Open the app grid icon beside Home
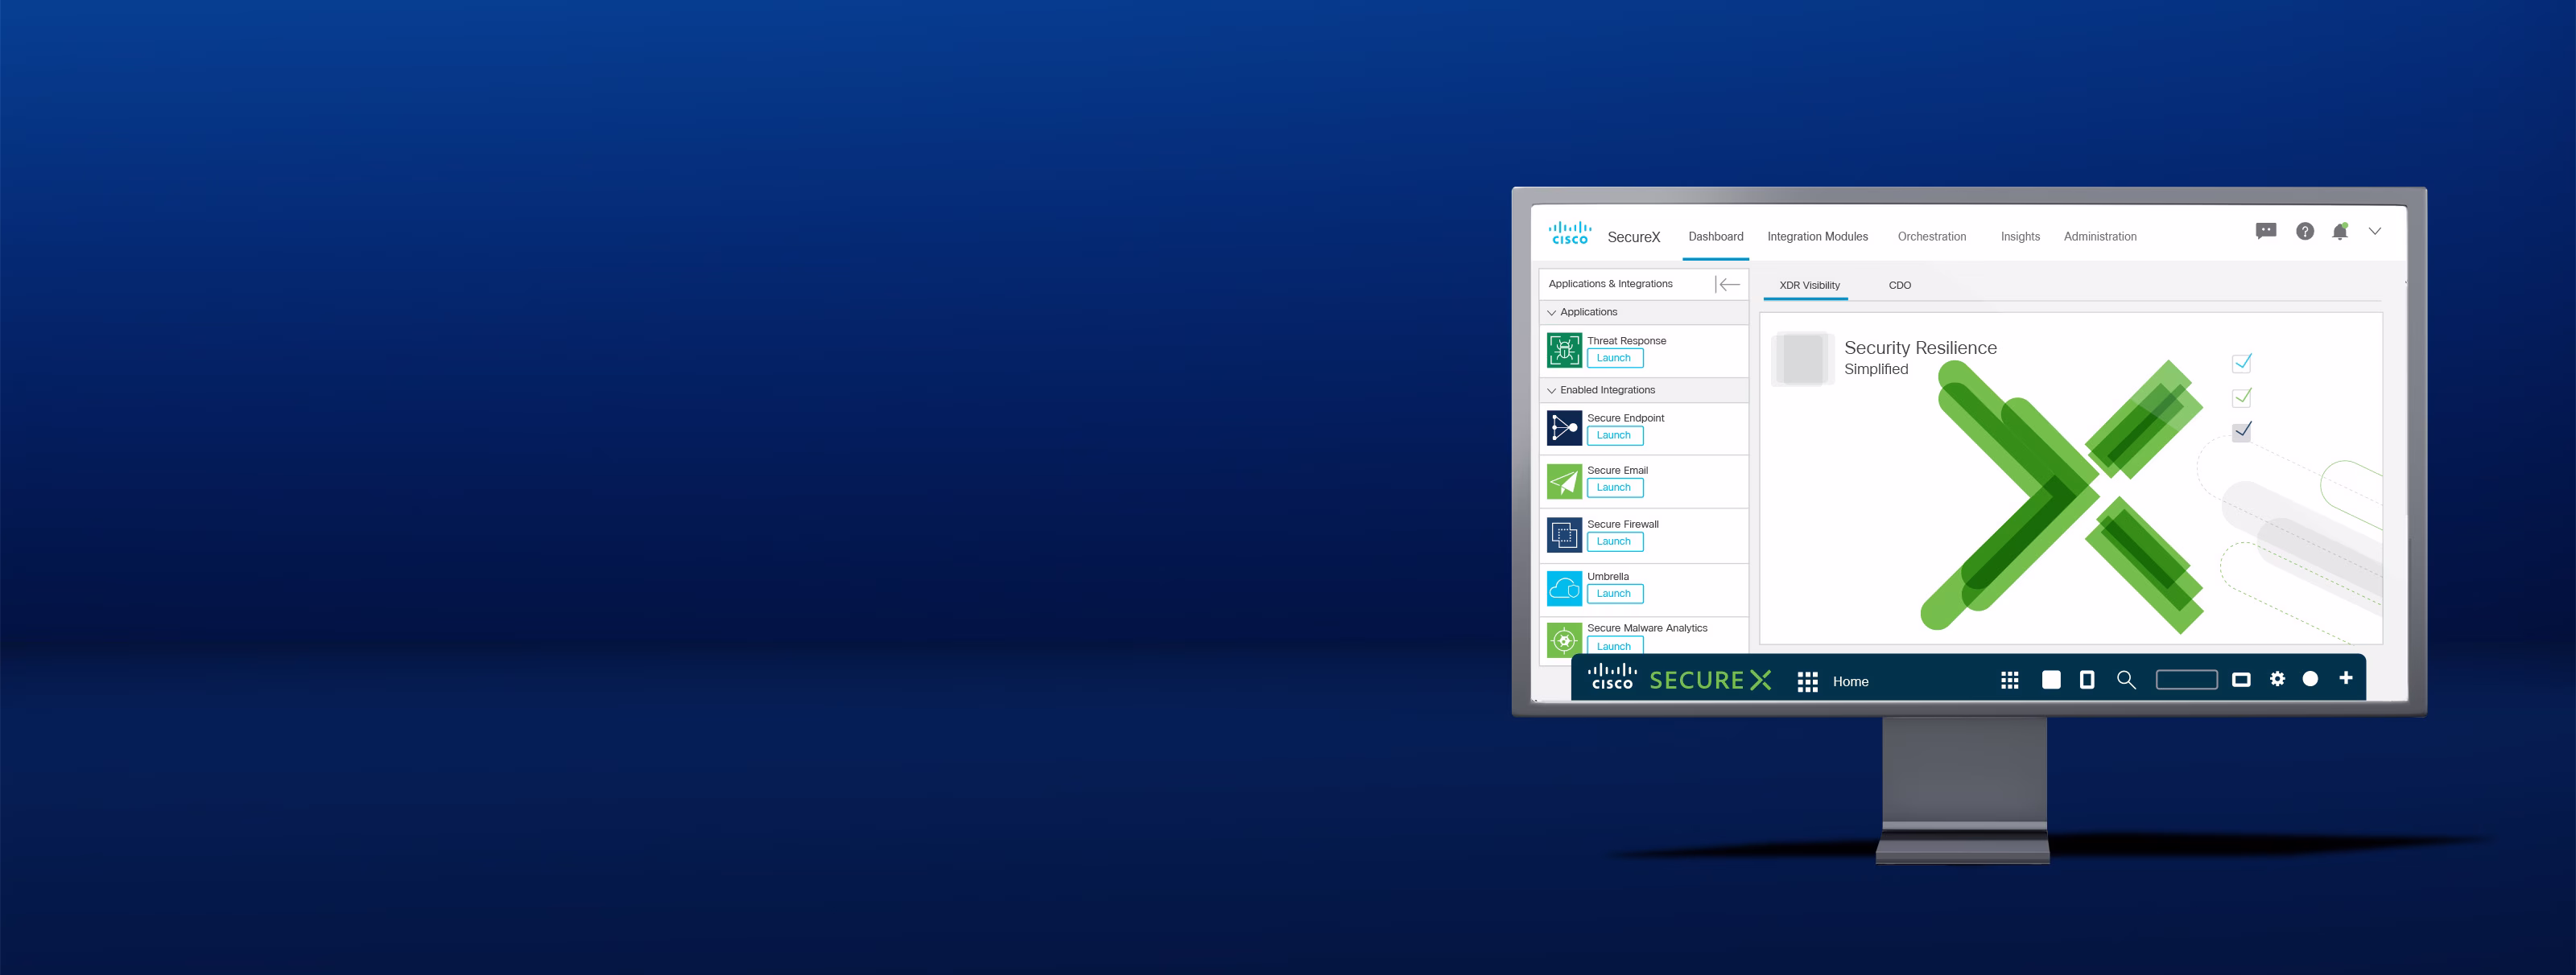 [1807, 681]
